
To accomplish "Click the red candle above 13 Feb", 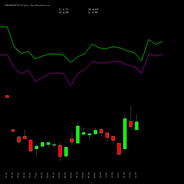I will [x=119, y=149].
